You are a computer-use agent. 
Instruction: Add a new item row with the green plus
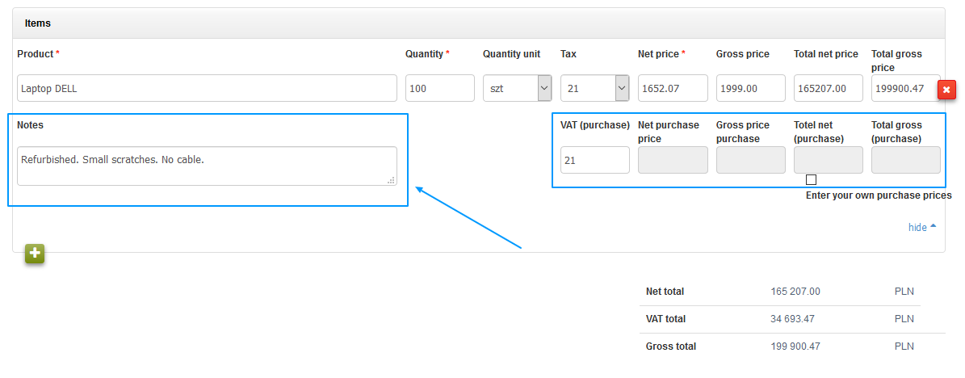pyautogui.click(x=35, y=253)
